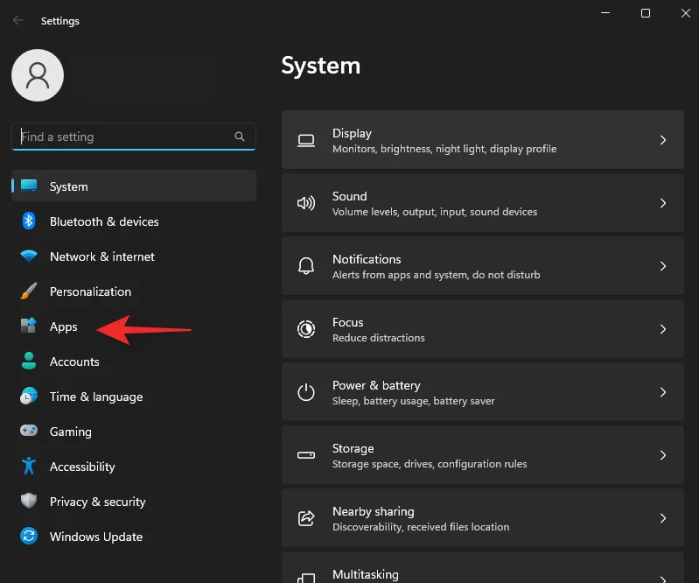Viewport: 699px width, 583px height.
Task: Open the Accounts section
Action: pos(134,362)
